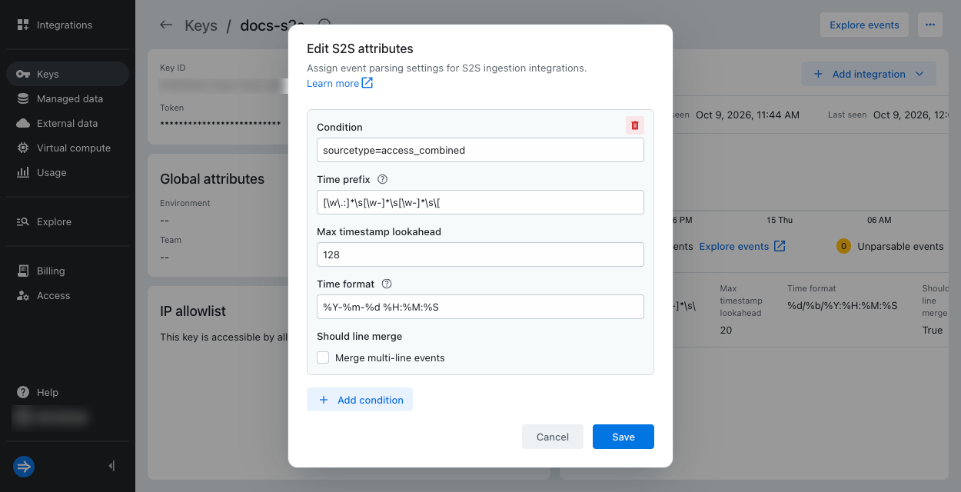Show help for Time format field
This screenshot has width=961, height=492.
387,284
